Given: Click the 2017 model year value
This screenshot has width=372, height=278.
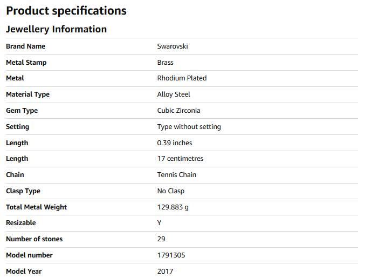Looking at the screenshot, I should point(165,271).
